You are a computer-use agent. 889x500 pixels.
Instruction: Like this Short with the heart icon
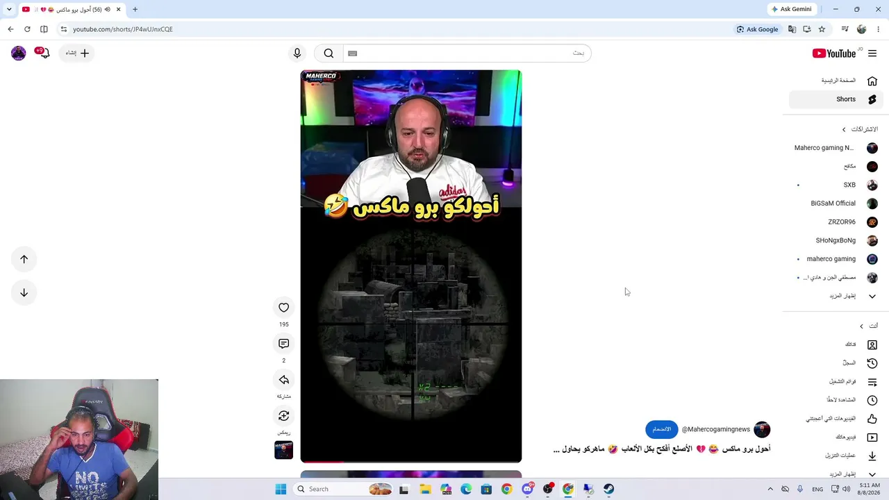(283, 308)
